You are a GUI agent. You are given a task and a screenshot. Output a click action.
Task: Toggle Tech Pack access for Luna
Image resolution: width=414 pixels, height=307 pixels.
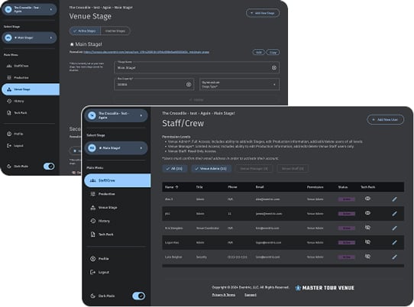(367, 257)
